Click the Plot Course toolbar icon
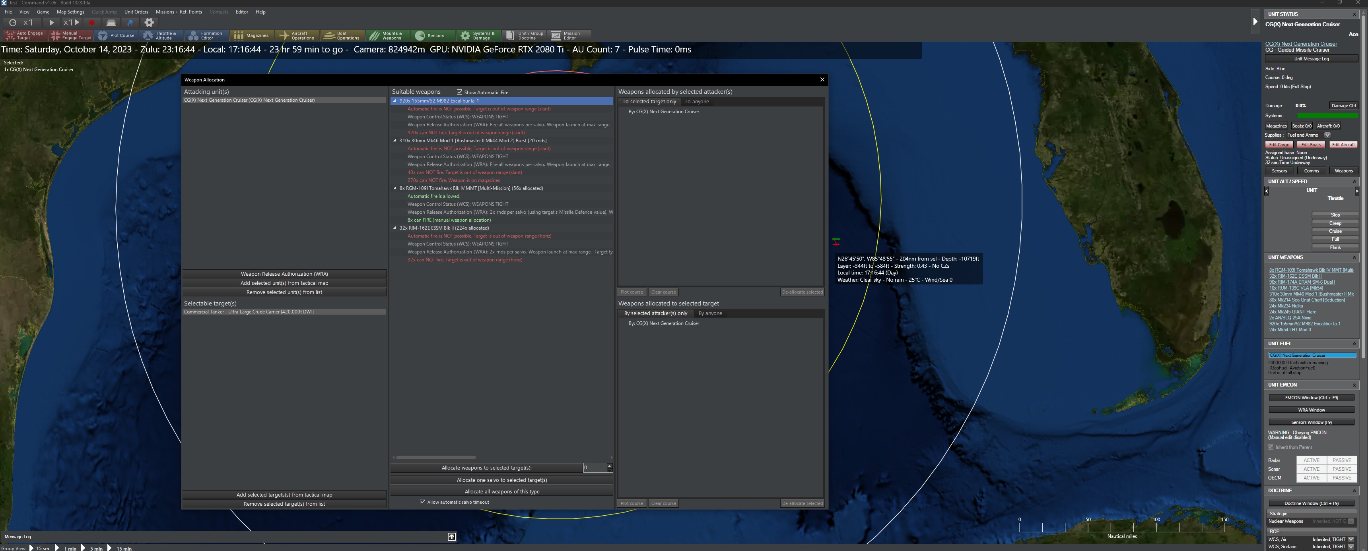The width and height of the screenshot is (1368, 551). point(116,35)
